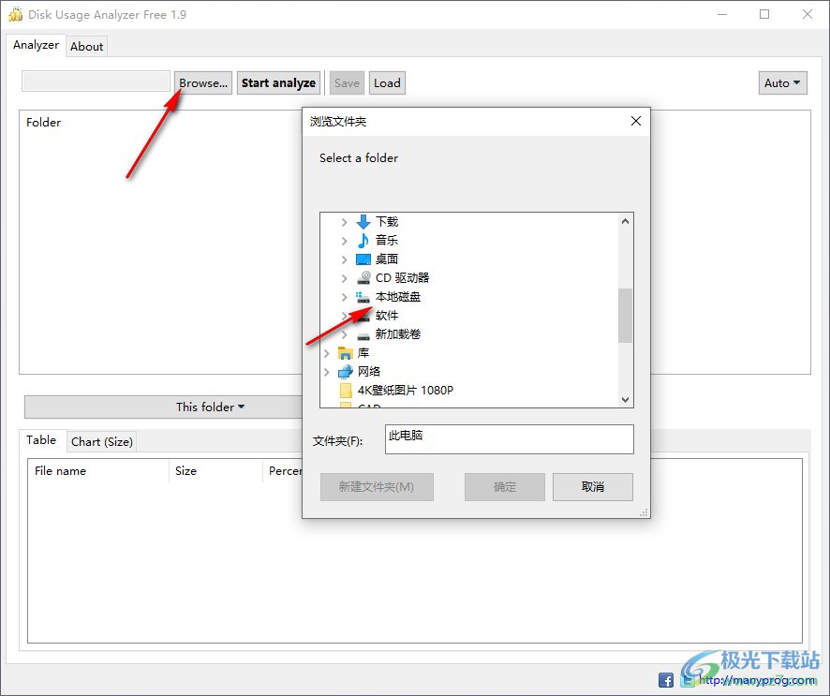Screen dimensions: 830x696
Task: Open the About tab
Action: coord(87,47)
